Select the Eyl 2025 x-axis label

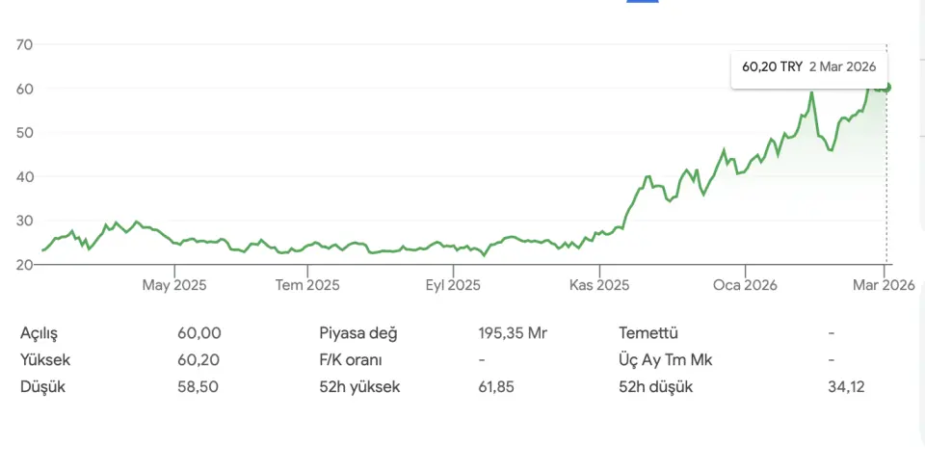453,285
